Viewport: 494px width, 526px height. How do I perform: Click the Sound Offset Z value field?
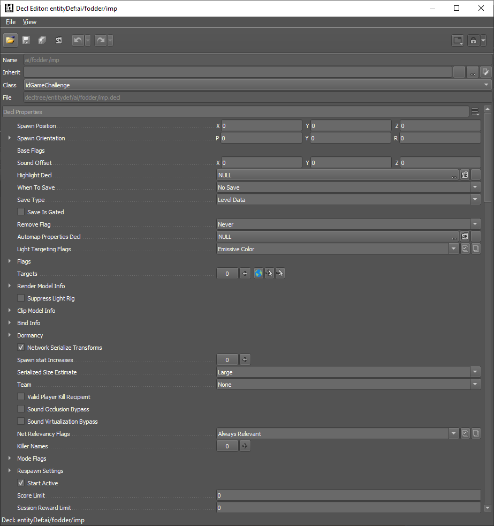point(440,163)
